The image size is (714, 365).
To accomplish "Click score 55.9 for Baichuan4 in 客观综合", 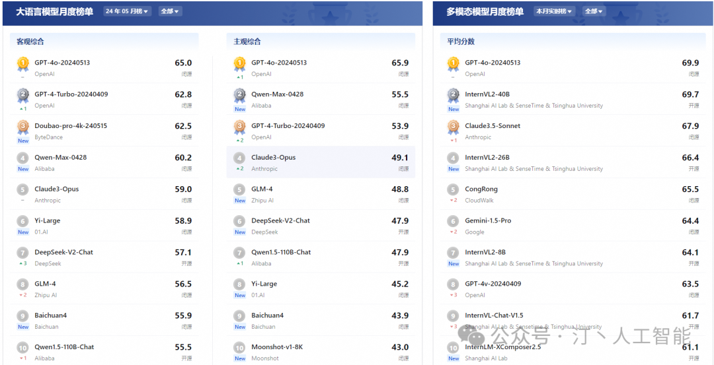I will [x=184, y=316].
